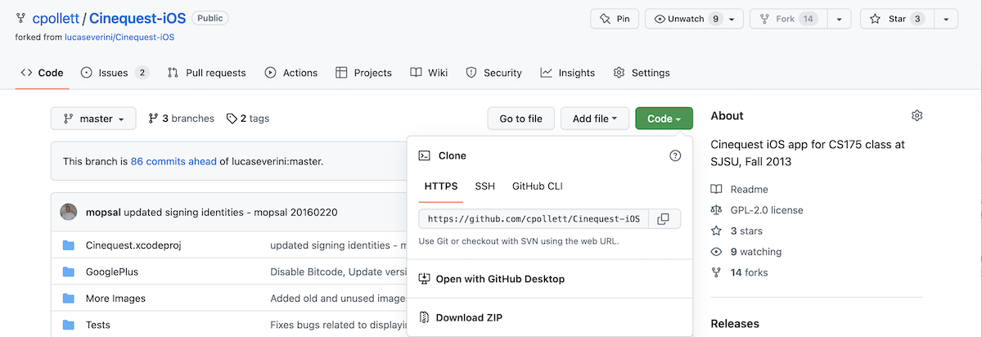The image size is (982, 337).
Task: Click the Fork button
Action: [x=789, y=19]
